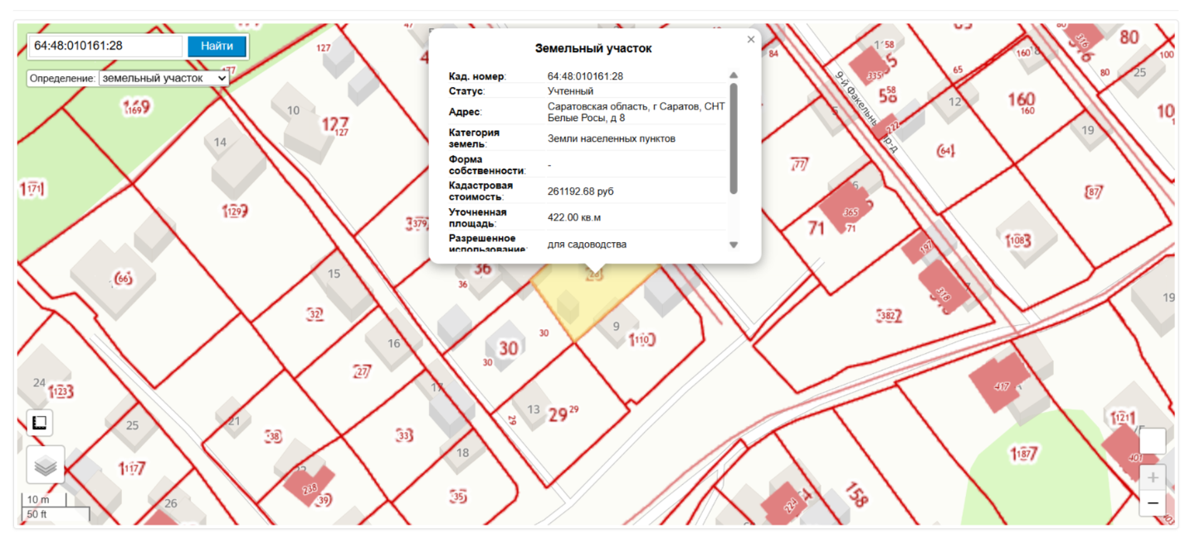
Task: Select parcel labeled 30 on map
Action: (x=508, y=349)
